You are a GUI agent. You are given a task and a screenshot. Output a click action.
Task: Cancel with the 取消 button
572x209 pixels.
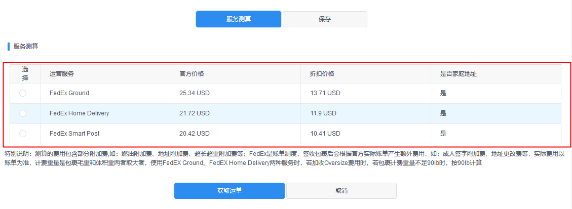pyautogui.click(x=341, y=191)
